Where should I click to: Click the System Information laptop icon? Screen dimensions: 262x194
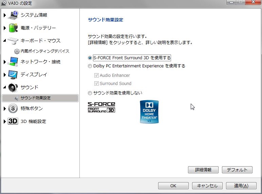click(13, 15)
